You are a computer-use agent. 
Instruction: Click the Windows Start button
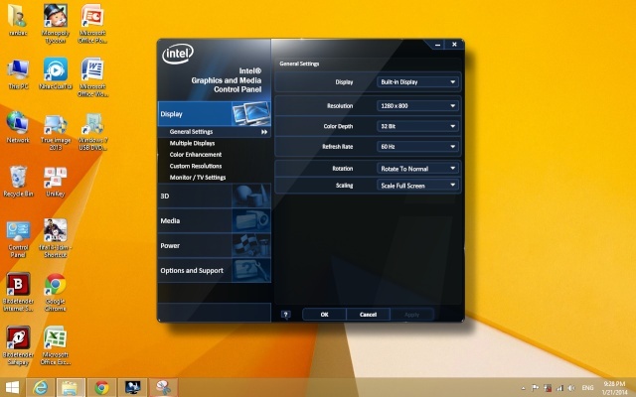(12, 388)
